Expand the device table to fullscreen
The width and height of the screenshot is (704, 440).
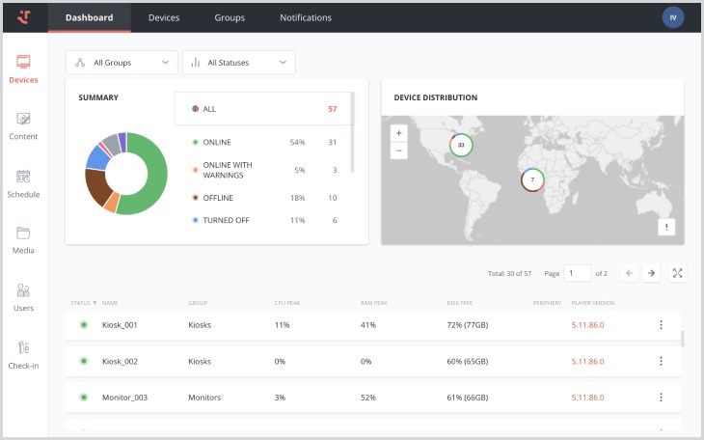click(x=678, y=273)
